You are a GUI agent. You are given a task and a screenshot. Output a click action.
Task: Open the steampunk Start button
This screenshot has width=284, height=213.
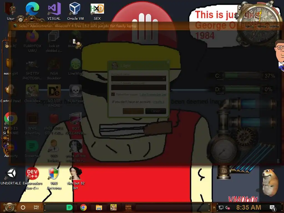click(x=10, y=207)
